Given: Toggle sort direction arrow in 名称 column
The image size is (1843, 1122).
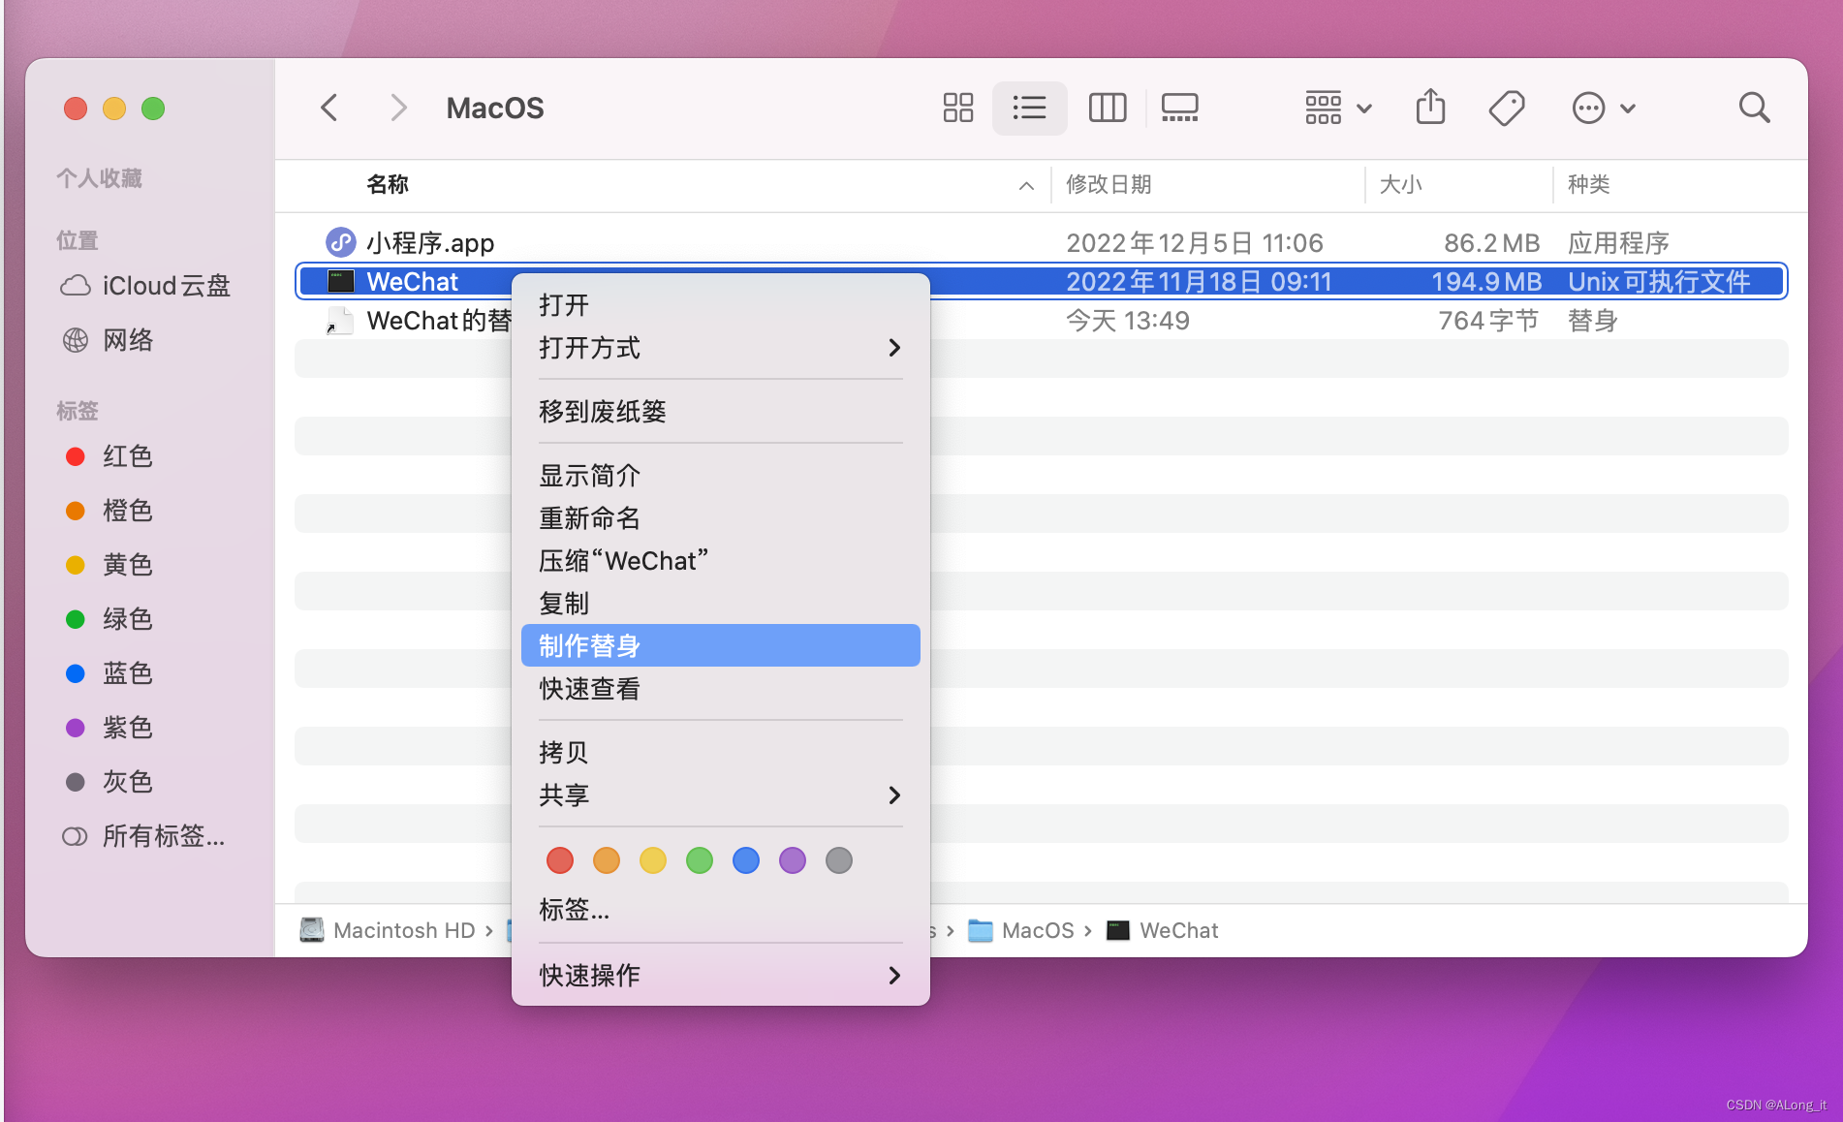Looking at the screenshot, I should tap(1026, 185).
